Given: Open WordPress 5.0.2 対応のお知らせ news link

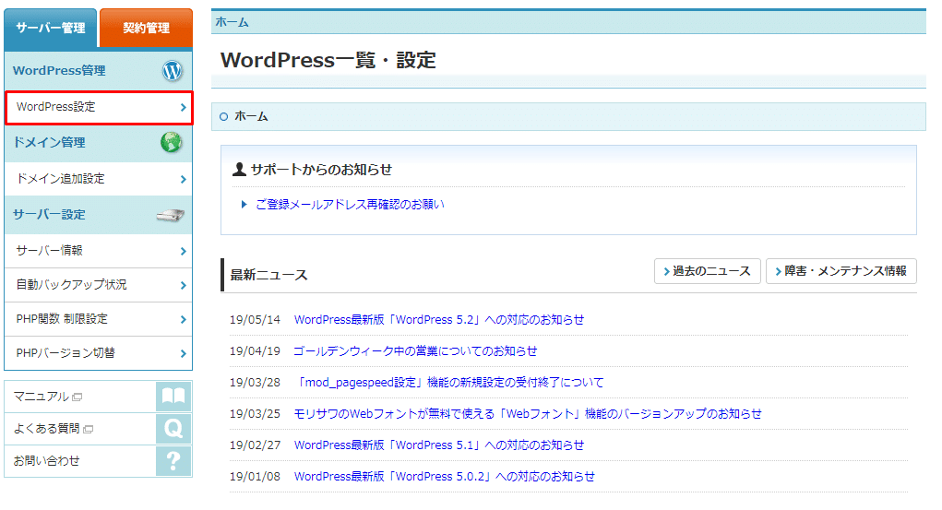Looking at the screenshot, I should pos(445,477).
